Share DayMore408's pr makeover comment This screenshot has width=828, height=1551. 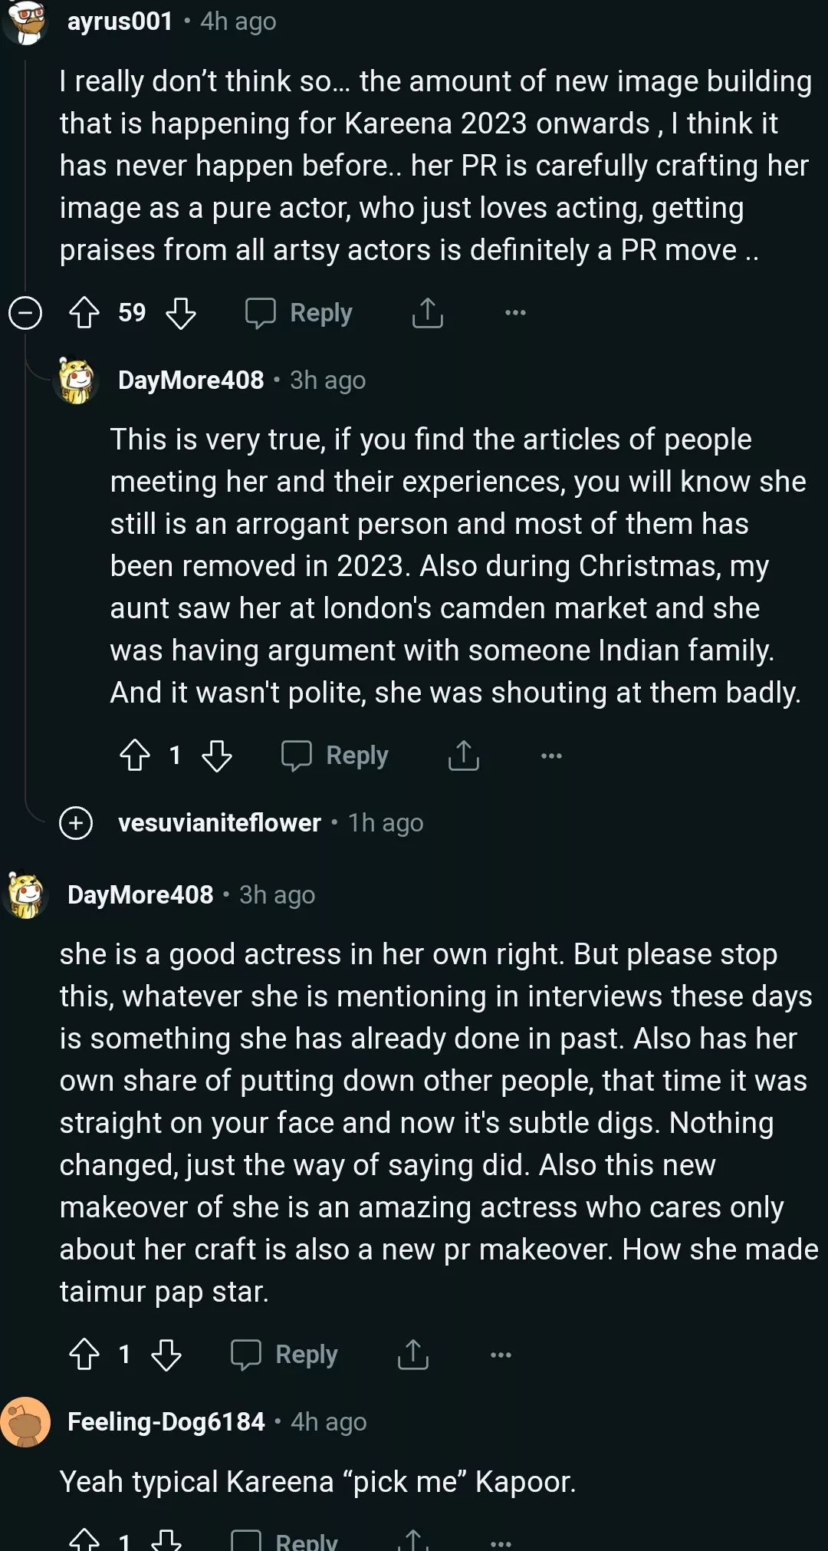click(x=412, y=1355)
